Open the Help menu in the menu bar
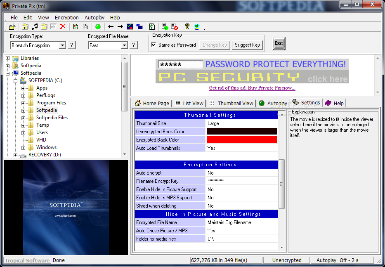385x267 pixels. pyautogui.click(x=115, y=17)
